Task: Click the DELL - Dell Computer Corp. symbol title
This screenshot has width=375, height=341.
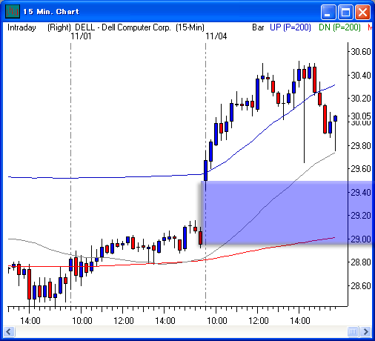Action: (x=123, y=27)
